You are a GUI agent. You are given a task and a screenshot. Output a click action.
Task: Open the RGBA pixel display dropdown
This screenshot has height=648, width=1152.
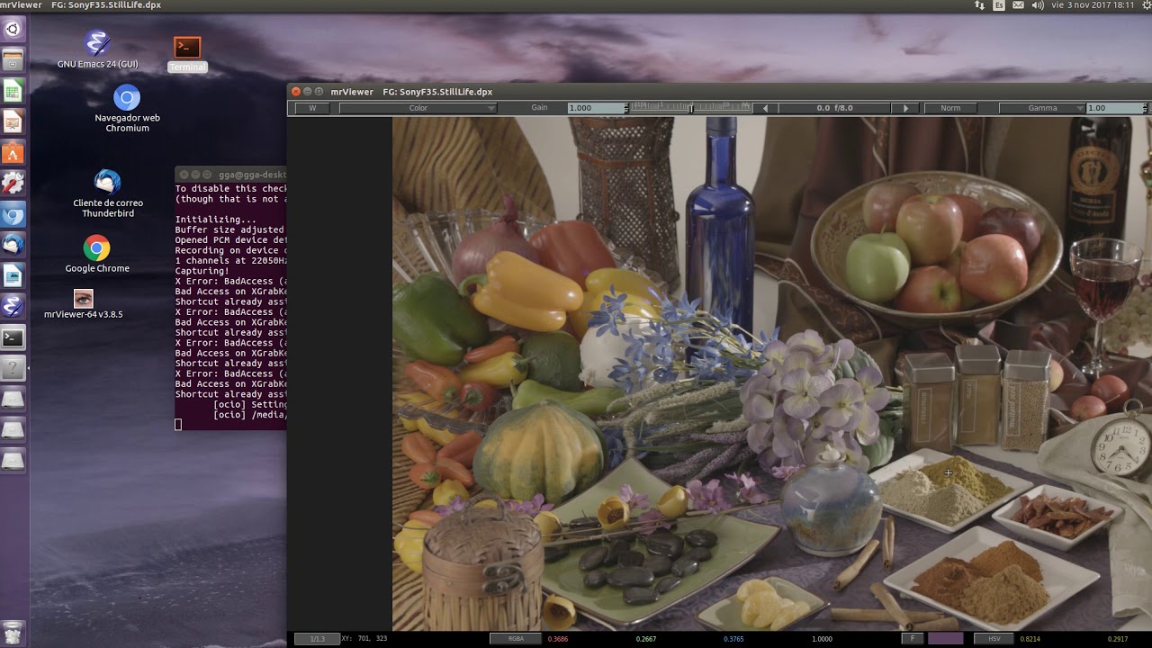516,639
